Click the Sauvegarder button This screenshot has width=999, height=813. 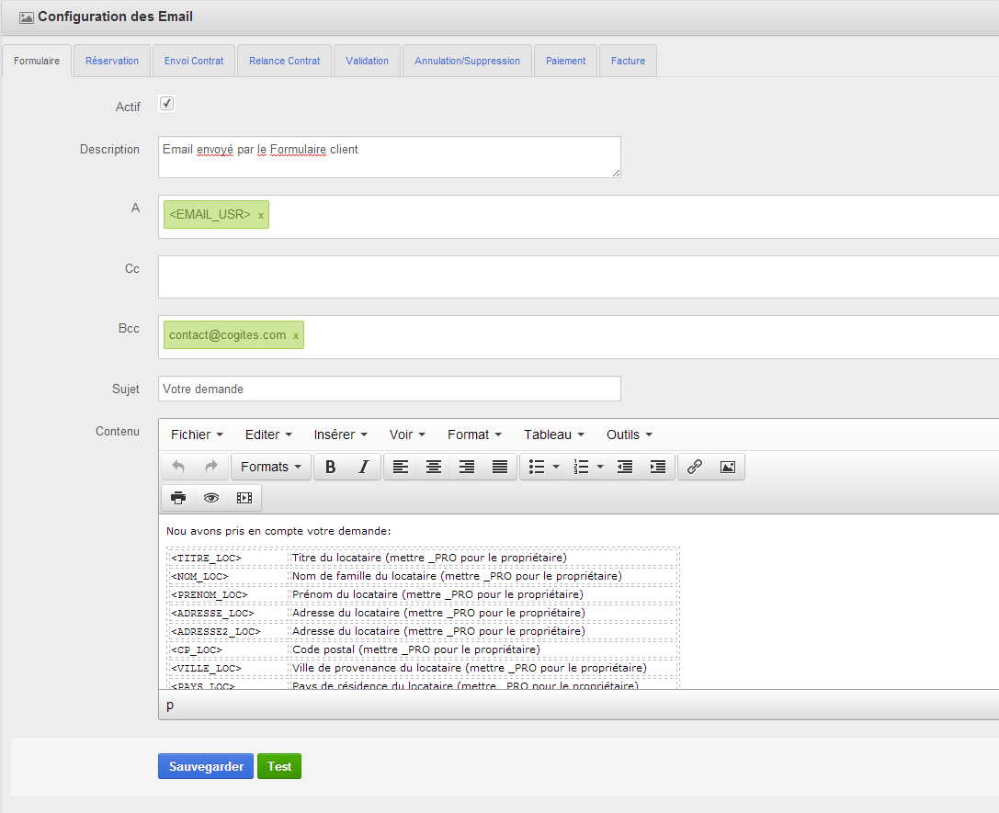[x=206, y=766]
